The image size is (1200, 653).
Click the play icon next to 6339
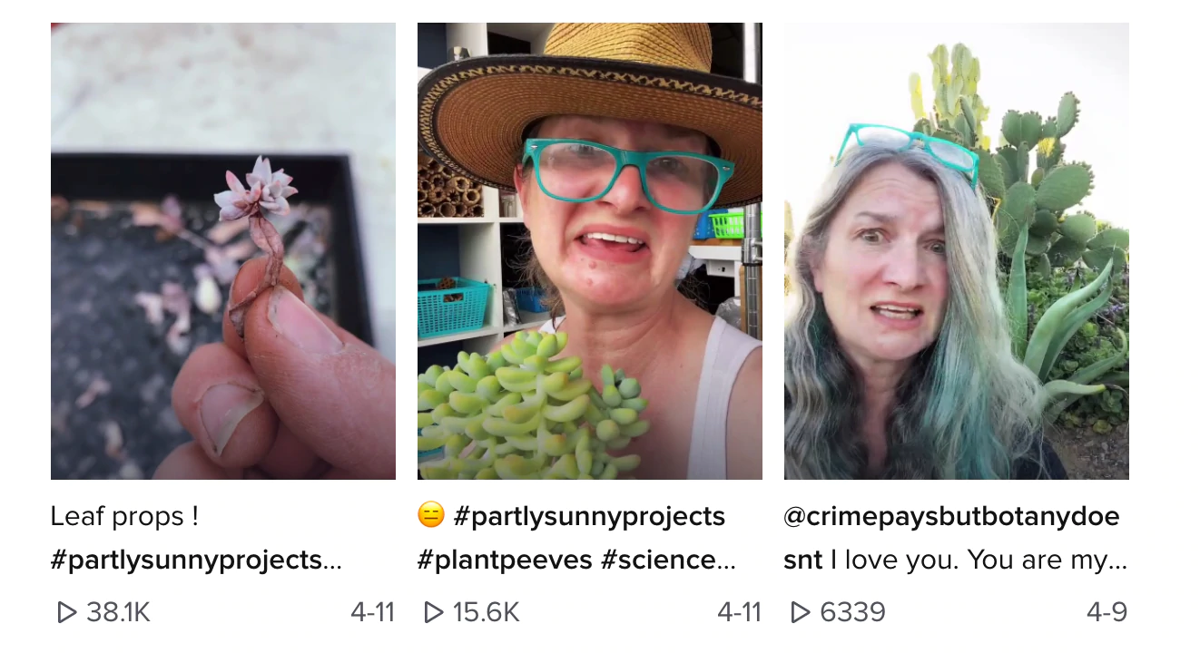(x=800, y=613)
